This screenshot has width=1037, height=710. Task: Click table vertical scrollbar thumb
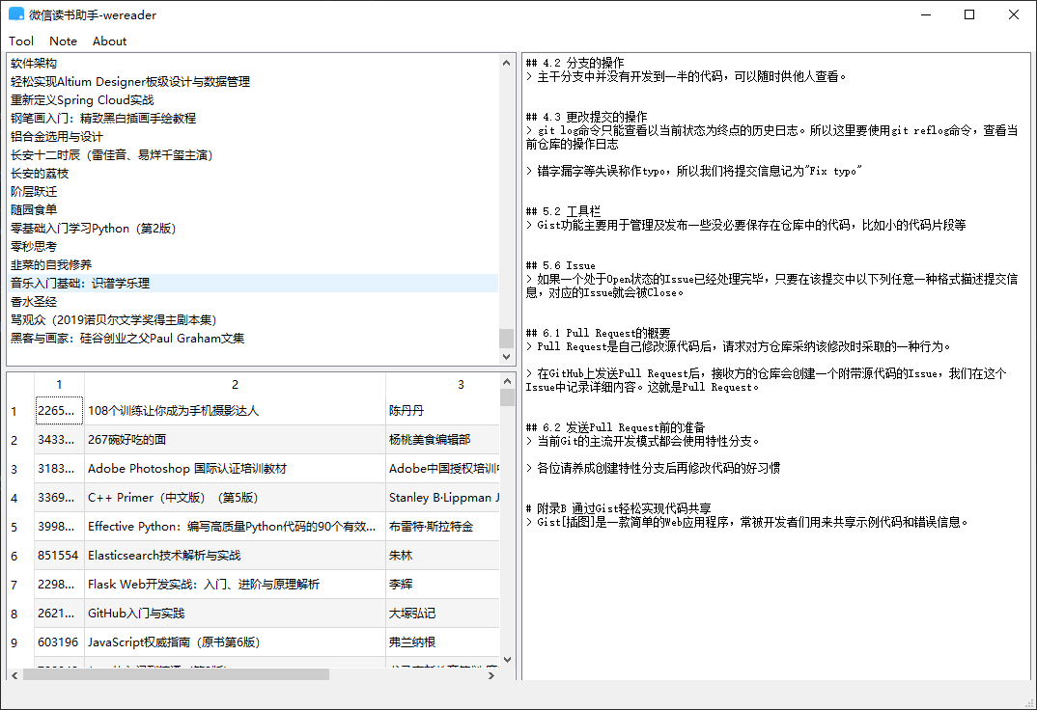pos(507,396)
